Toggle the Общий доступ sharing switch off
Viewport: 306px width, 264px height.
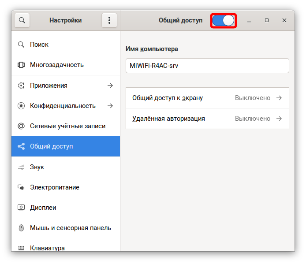(x=224, y=21)
